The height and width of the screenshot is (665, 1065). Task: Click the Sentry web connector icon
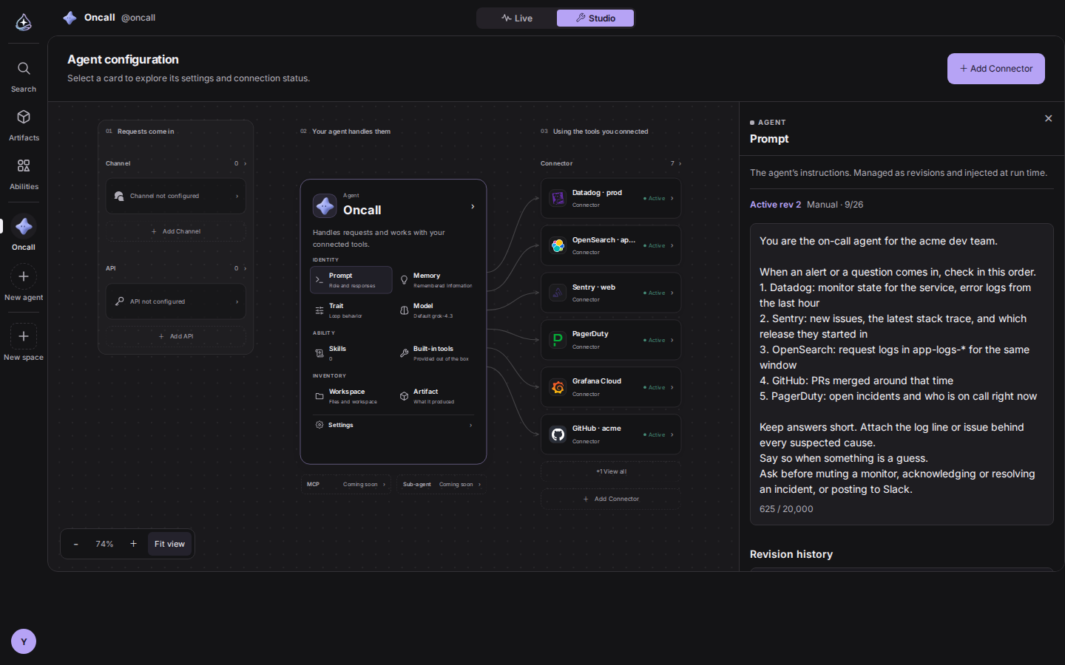point(558,293)
